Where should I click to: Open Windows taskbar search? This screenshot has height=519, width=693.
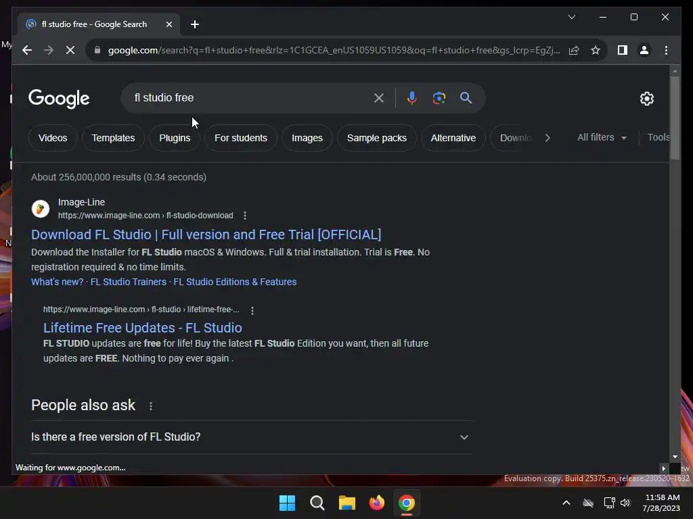tap(317, 503)
